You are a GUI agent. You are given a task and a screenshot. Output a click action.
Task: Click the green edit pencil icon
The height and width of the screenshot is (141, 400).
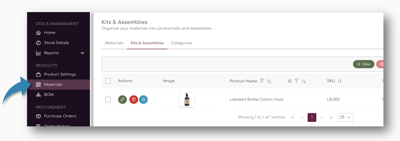click(123, 100)
